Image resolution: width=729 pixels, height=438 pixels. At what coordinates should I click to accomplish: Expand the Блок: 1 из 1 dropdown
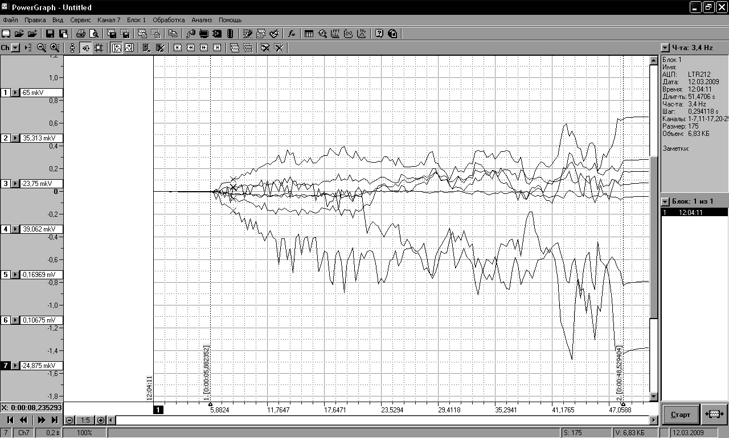(665, 201)
